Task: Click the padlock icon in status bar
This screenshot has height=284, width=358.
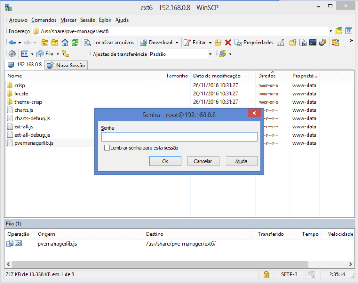Action: (266, 274)
